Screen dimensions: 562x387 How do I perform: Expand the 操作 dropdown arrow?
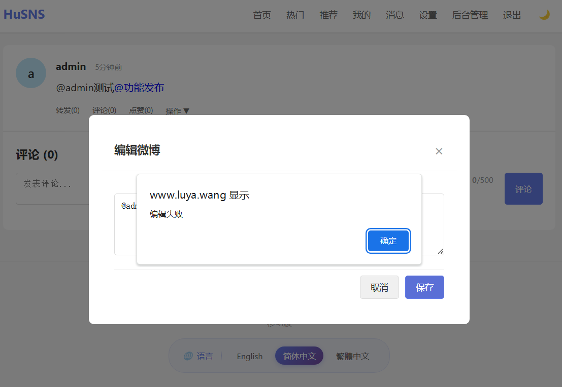coord(186,111)
